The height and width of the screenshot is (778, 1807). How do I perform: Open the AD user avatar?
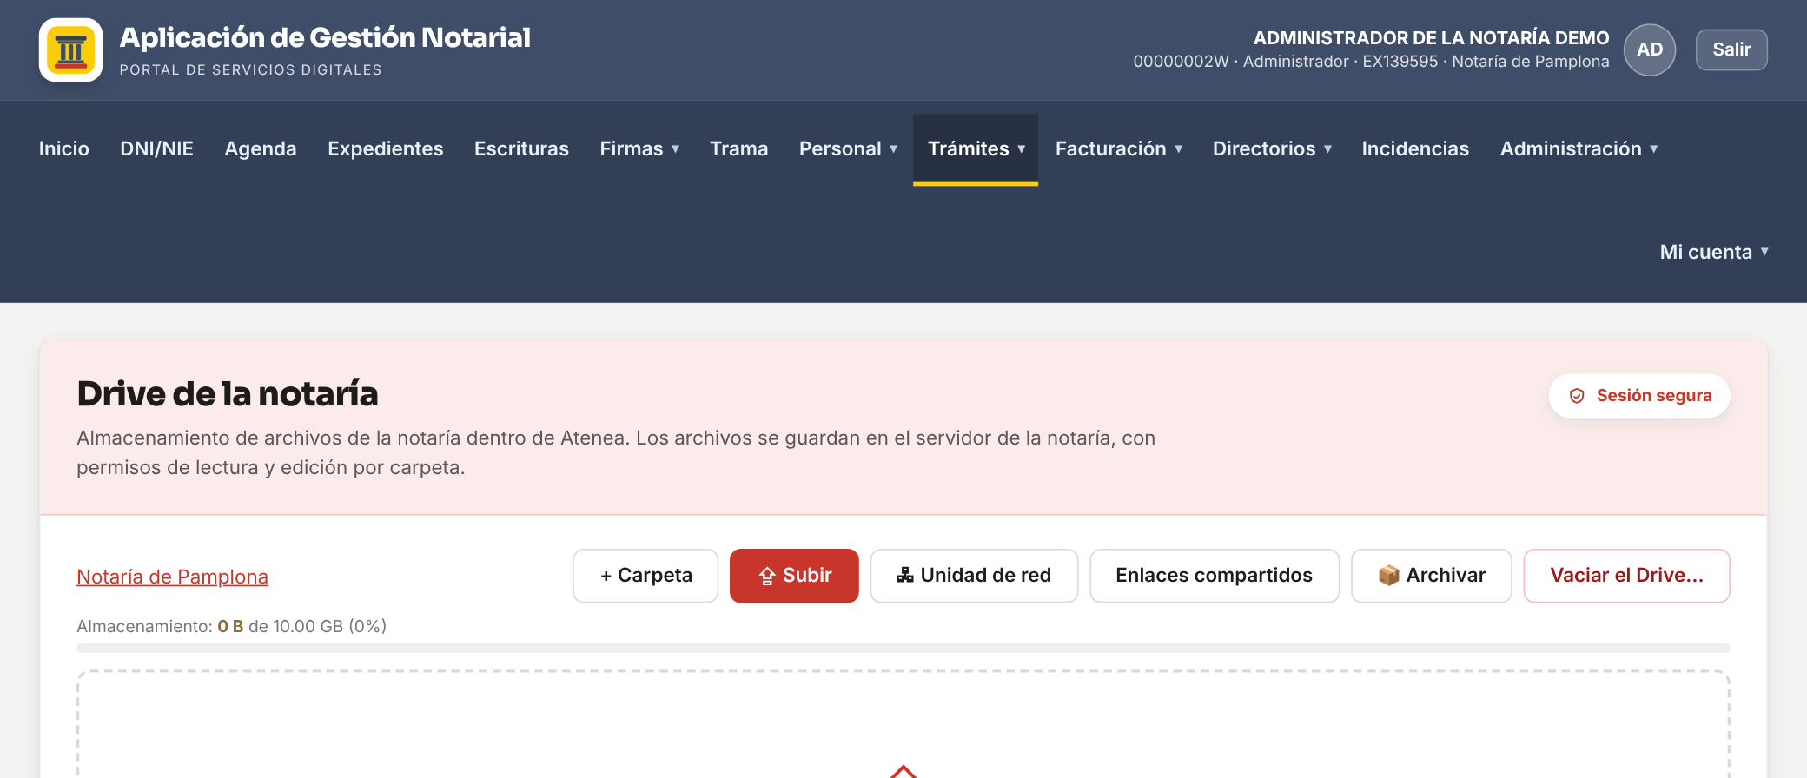coord(1650,49)
